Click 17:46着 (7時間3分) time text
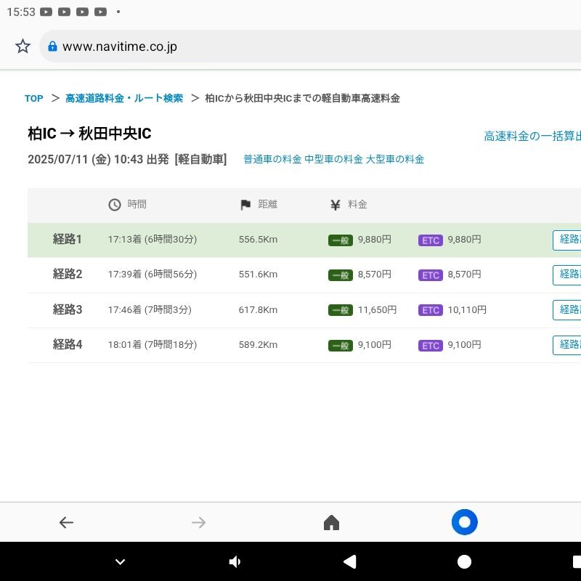The image size is (581, 581). click(150, 309)
